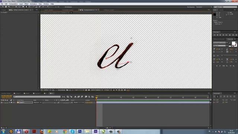Open Skype from the taskbar

73,131
